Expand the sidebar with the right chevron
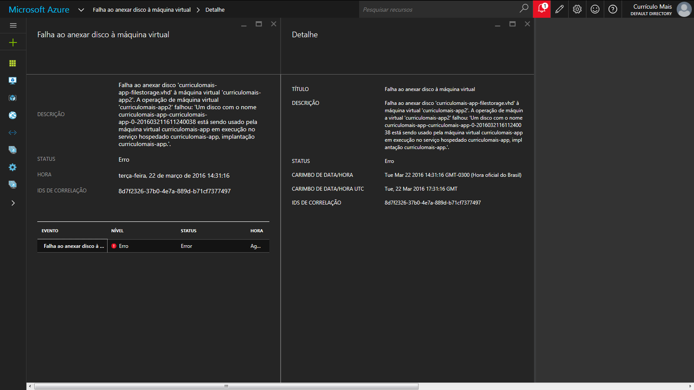 [x=13, y=203]
